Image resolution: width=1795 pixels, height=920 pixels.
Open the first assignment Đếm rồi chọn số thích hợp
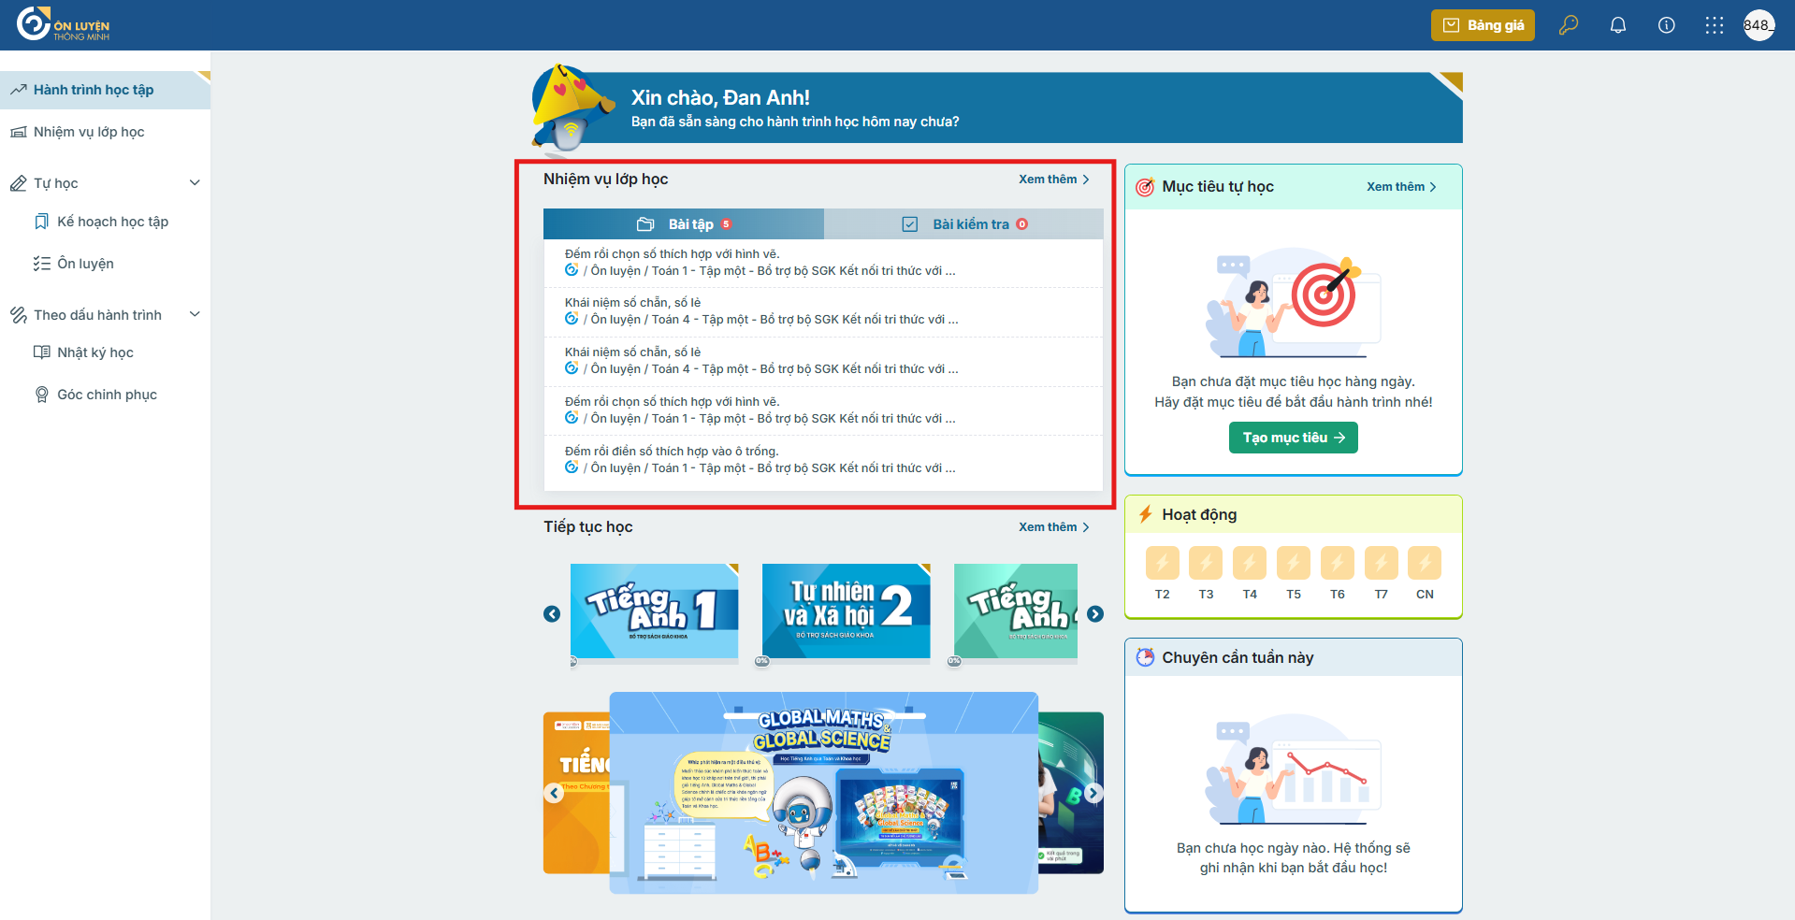click(x=823, y=263)
